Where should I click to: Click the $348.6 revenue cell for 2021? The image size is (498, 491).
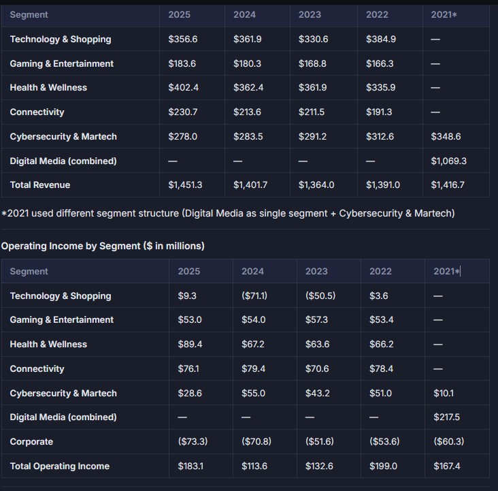[x=446, y=136]
